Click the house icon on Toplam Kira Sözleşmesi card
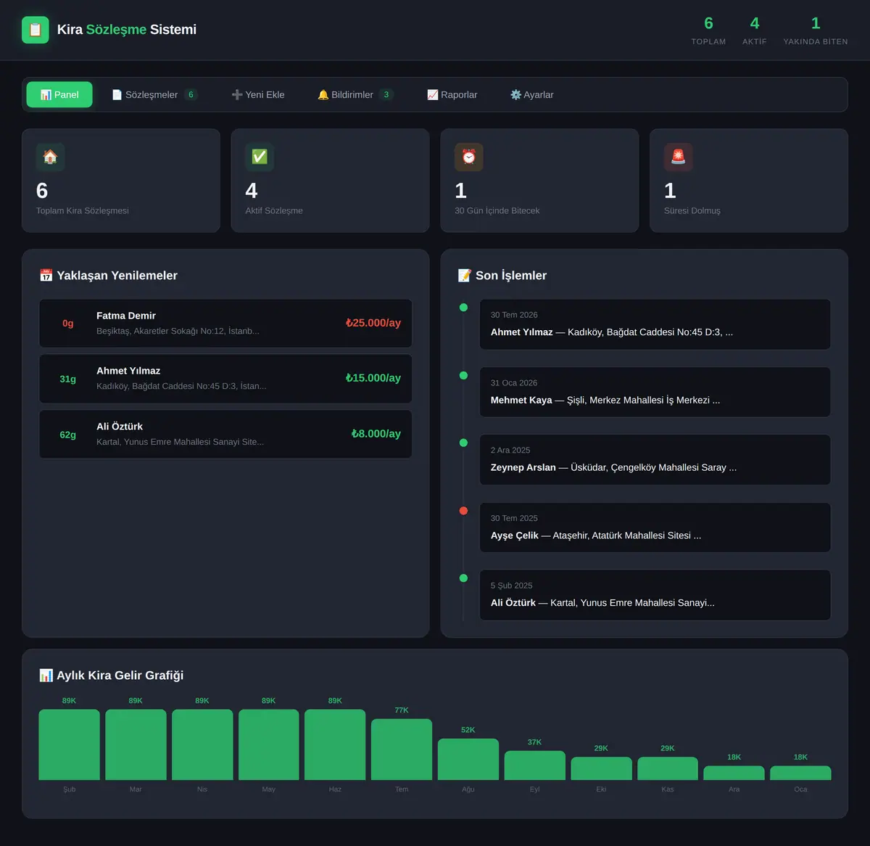The height and width of the screenshot is (846, 870). point(50,157)
